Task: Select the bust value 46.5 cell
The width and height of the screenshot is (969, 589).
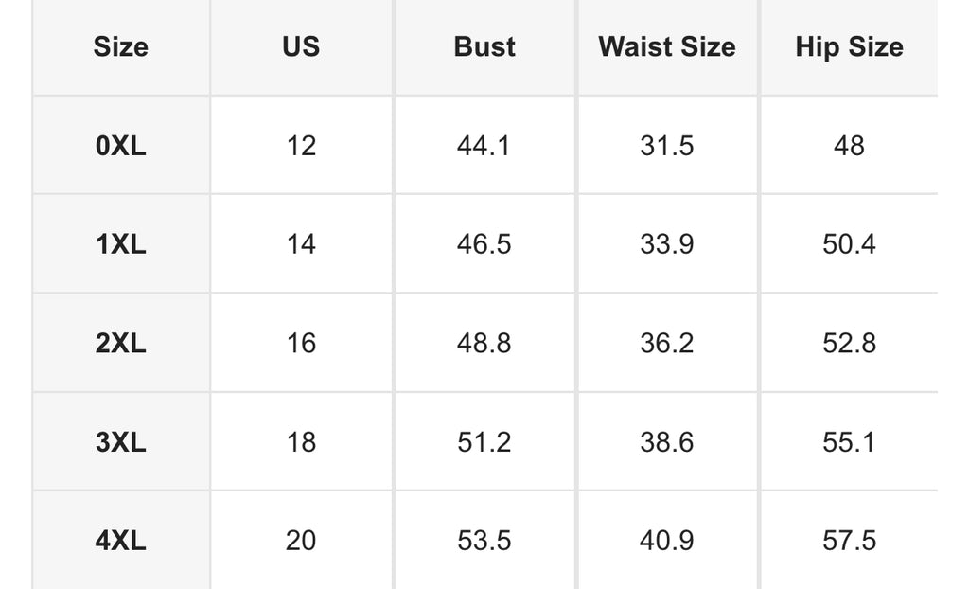Action: [x=484, y=243]
